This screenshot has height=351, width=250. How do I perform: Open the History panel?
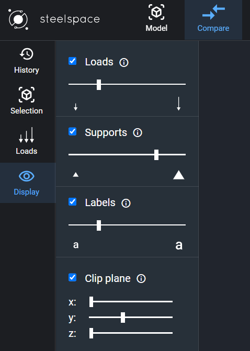click(27, 61)
